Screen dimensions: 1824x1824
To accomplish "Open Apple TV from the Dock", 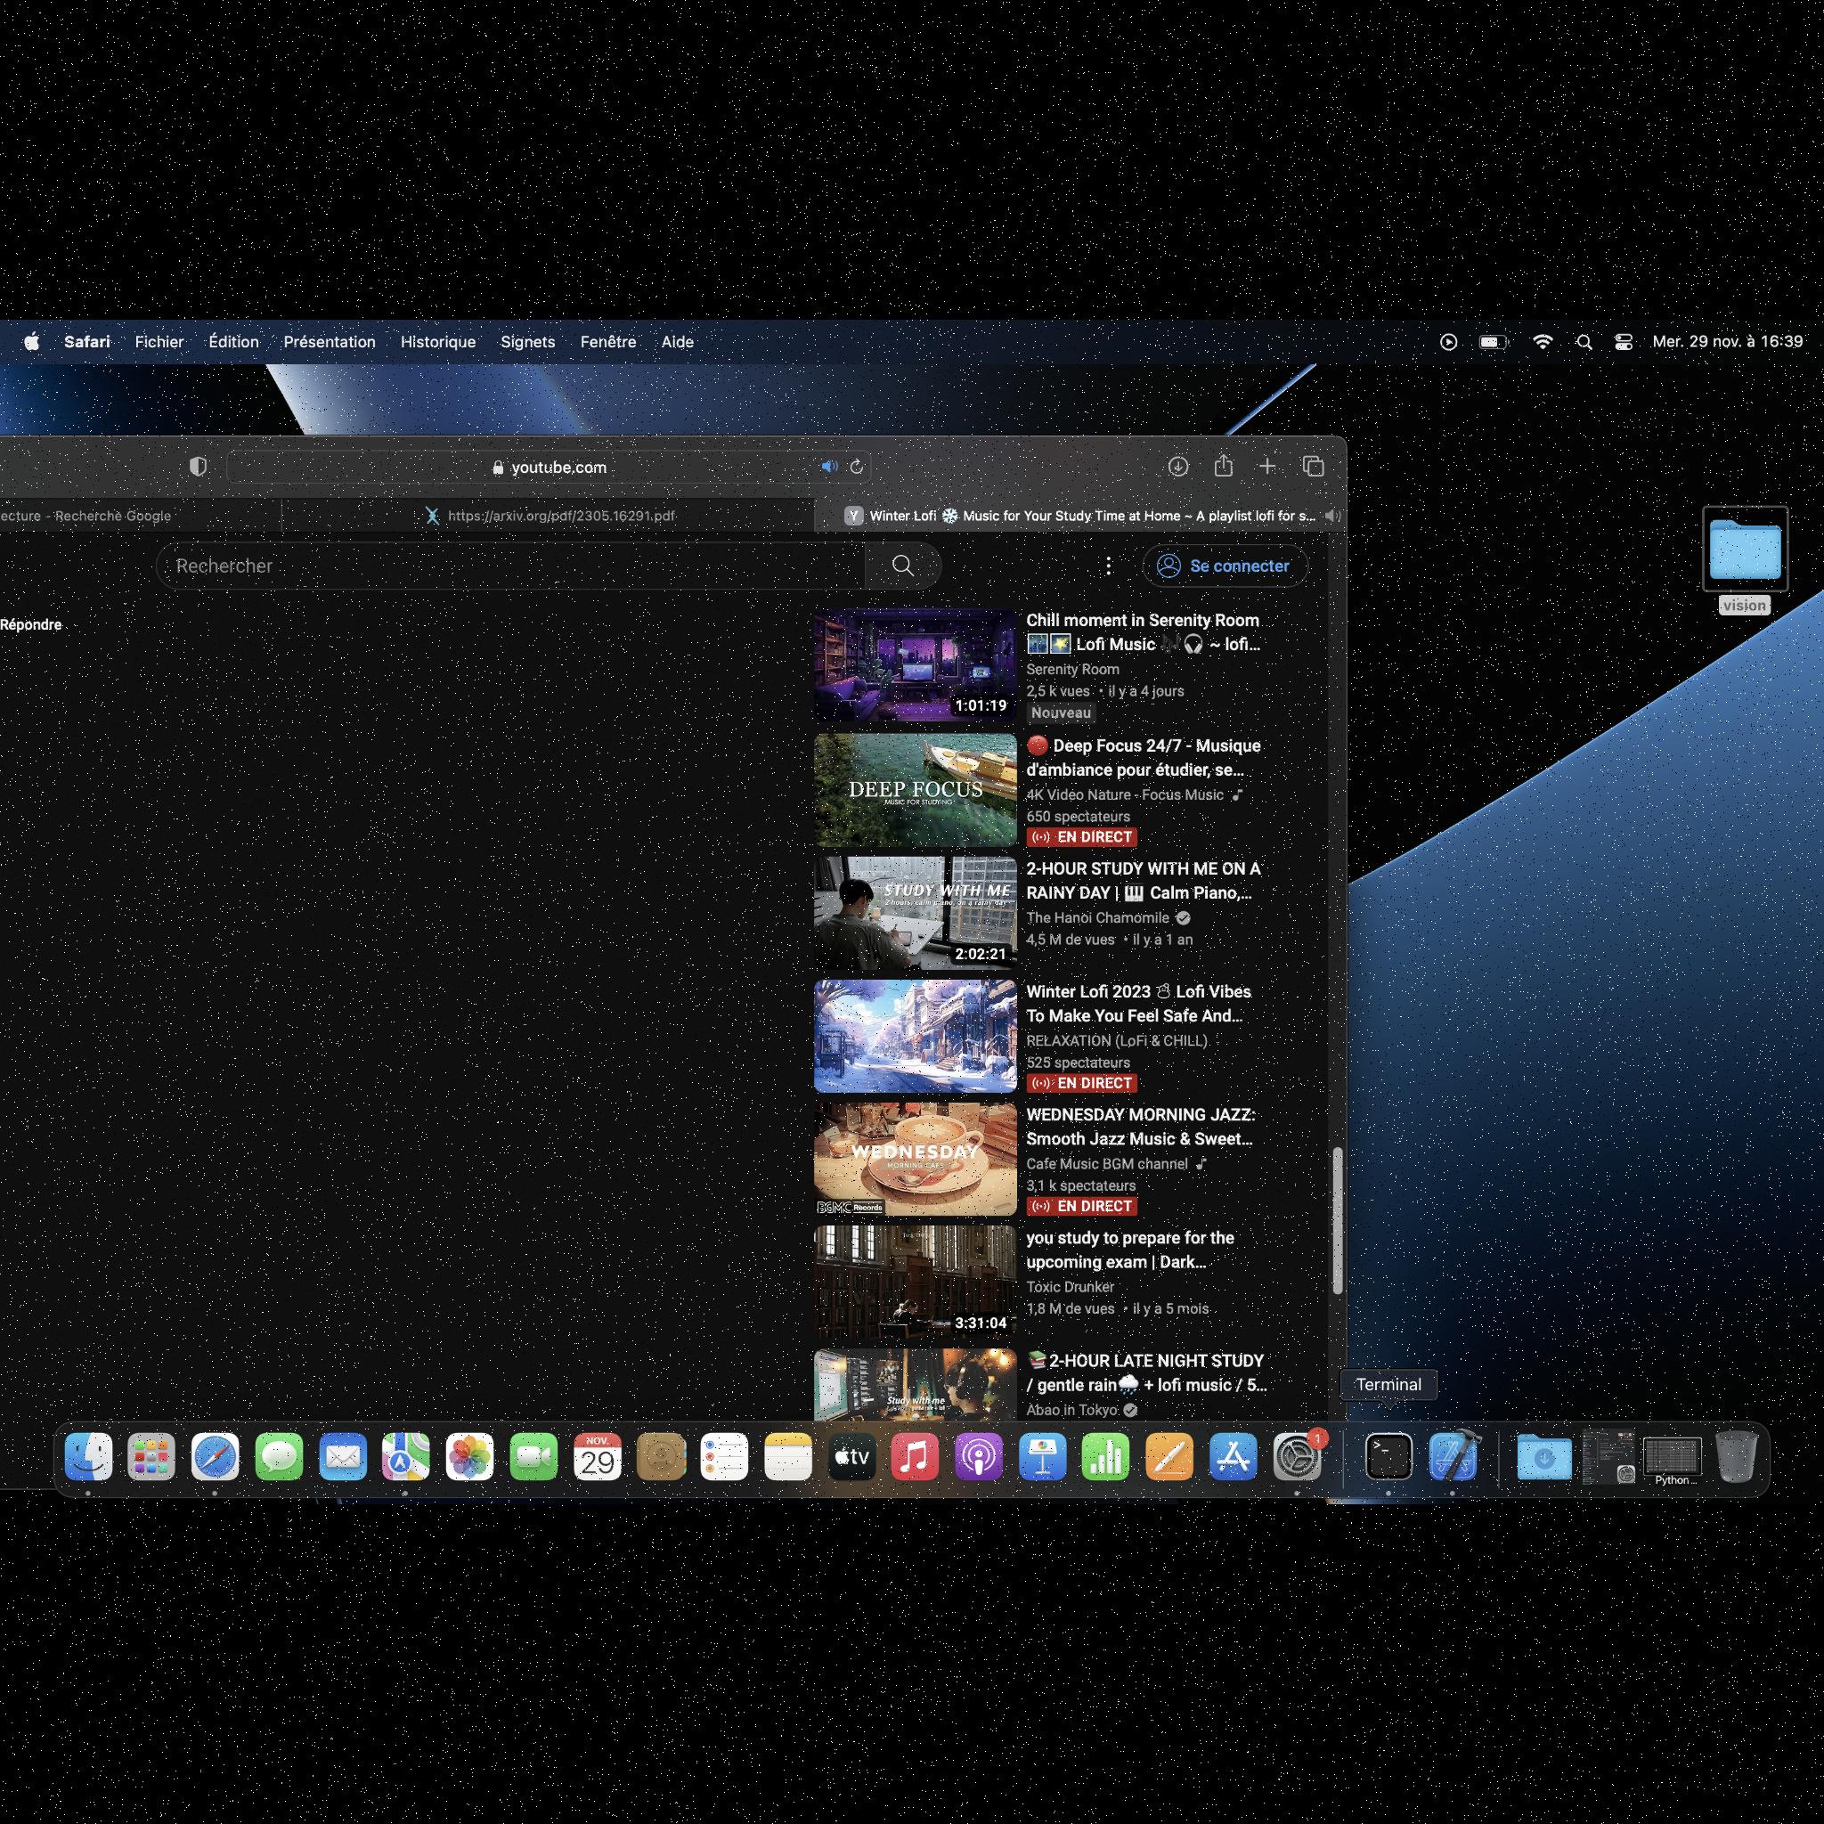I will [851, 1456].
